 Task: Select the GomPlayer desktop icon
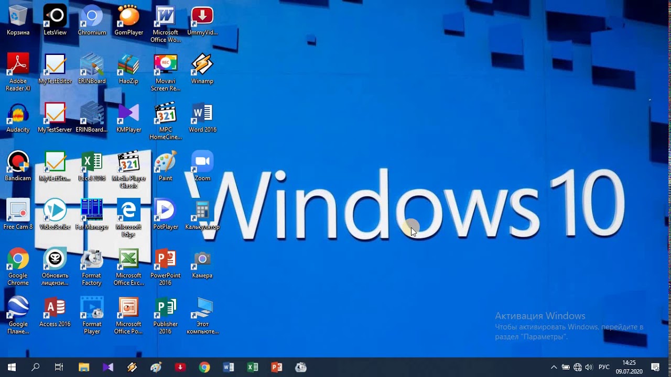tap(128, 20)
